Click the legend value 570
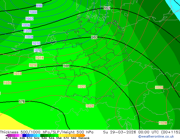Image resolution: width=180 pixels, height=139 pixels. [x=66, y=138]
